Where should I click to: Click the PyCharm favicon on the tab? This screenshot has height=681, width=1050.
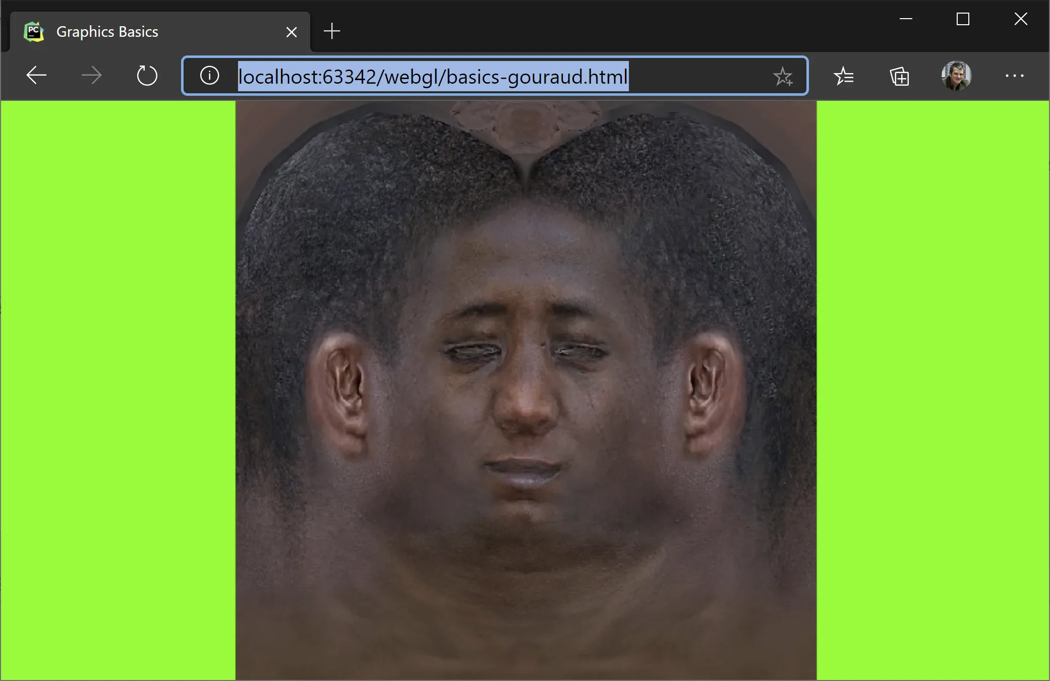[34, 32]
